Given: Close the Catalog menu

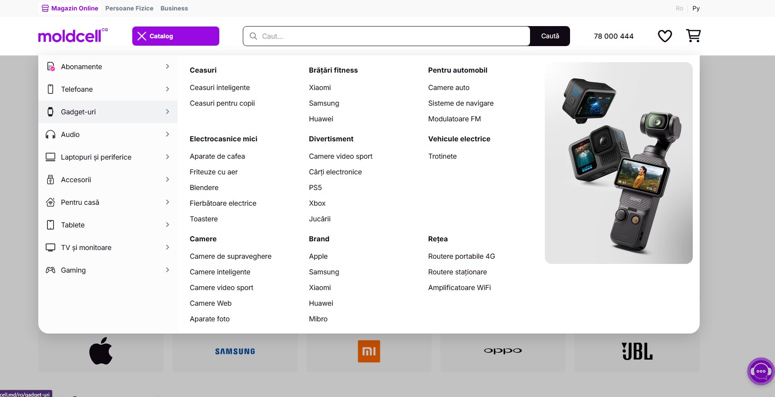Looking at the screenshot, I should coord(176,36).
